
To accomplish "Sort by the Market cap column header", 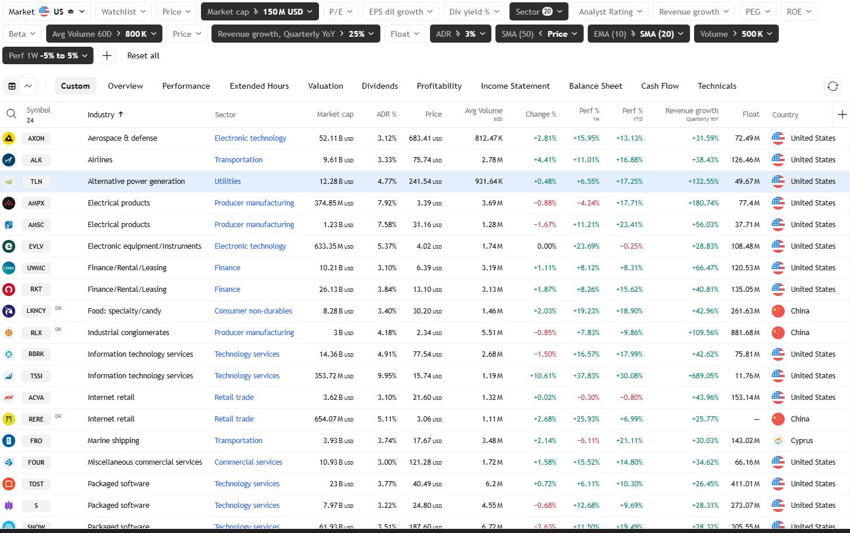I will click(335, 114).
